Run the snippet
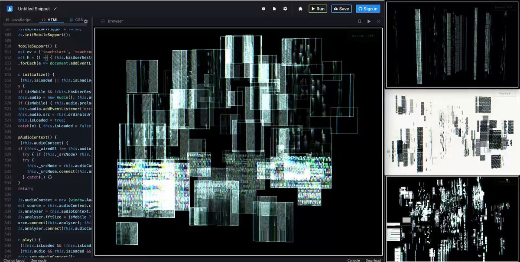 point(318,9)
